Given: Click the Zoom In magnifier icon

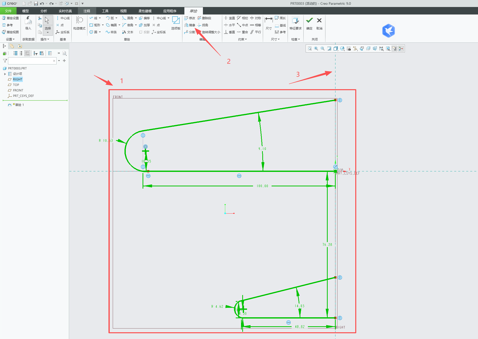Looking at the screenshot, I should [x=316, y=48].
